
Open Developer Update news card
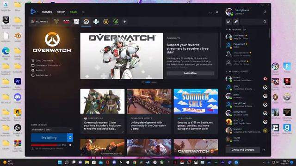pos(149,111)
